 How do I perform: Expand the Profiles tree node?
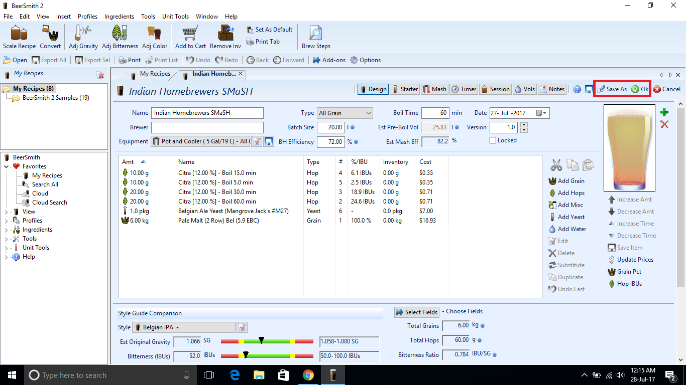[7, 221]
